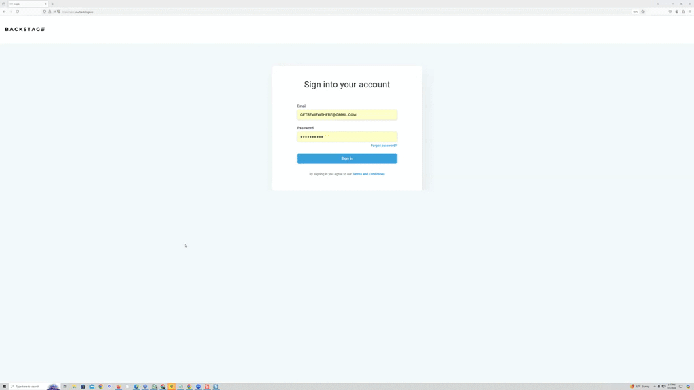Viewport: 694px width, 390px height.
Task: Click the weather widget in system tray
Action: 640,387
